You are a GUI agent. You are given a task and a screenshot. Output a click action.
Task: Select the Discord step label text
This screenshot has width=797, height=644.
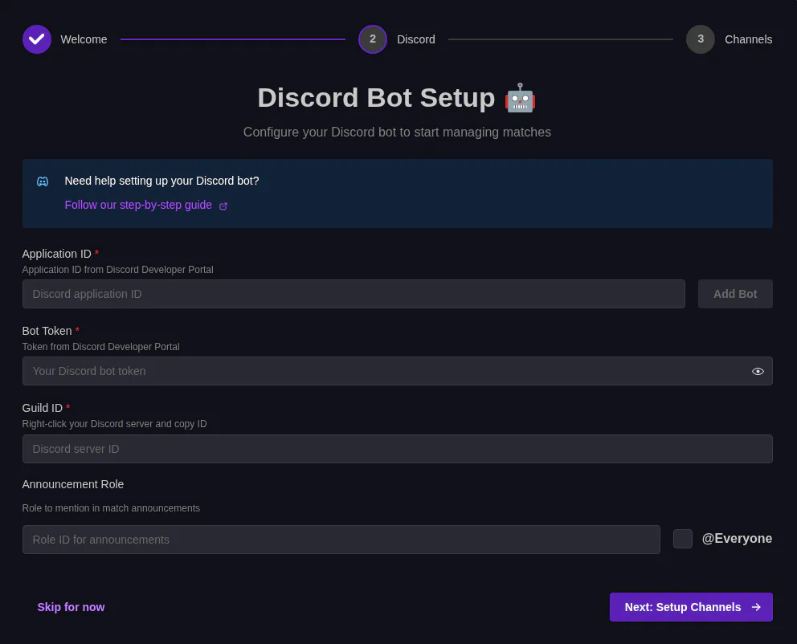click(415, 39)
